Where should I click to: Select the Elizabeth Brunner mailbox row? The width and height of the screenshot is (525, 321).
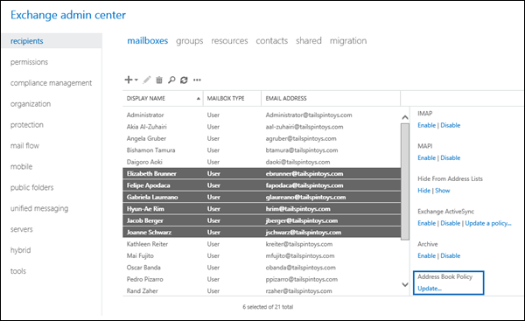[x=262, y=174]
